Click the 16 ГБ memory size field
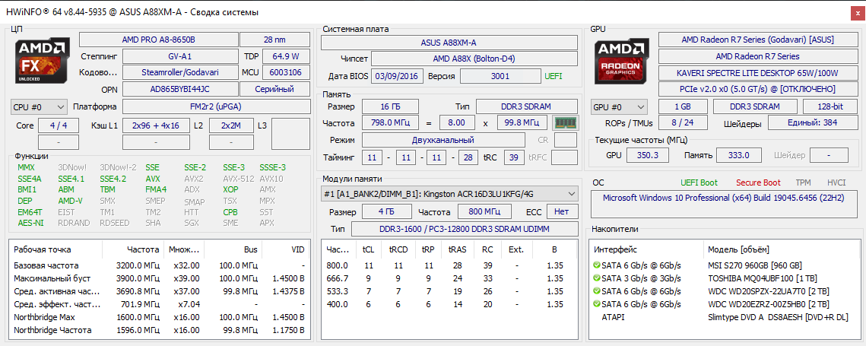The width and height of the screenshot is (866, 346). click(391, 106)
